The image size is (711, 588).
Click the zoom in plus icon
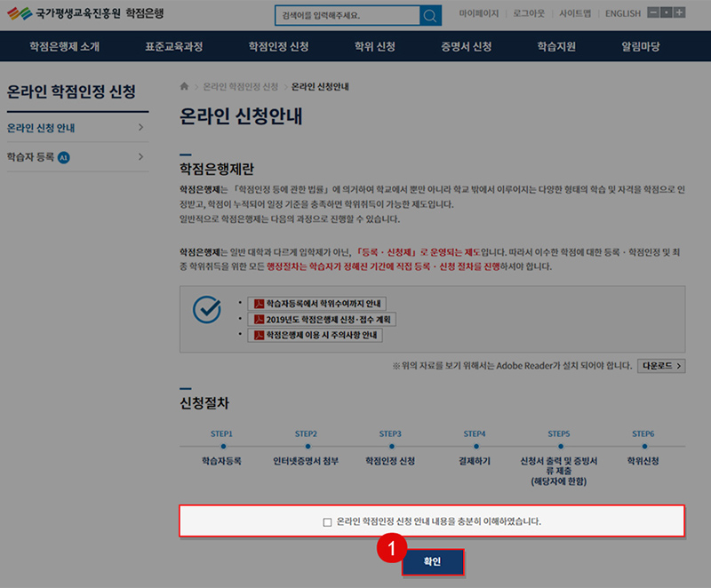pyautogui.click(x=680, y=13)
